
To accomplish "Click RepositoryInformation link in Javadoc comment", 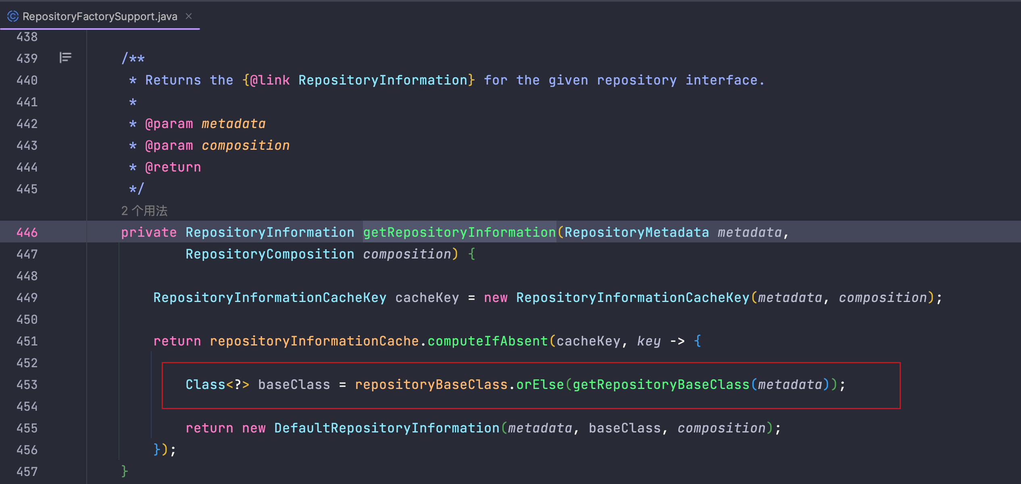I will click(383, 80).
